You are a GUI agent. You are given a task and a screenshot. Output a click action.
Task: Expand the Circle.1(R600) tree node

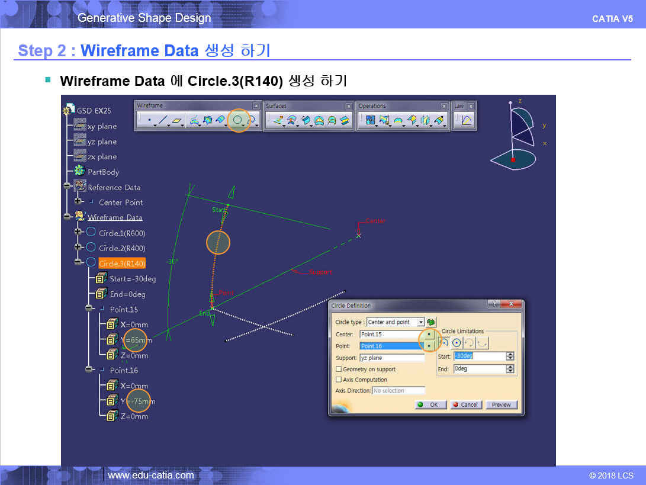pos(78,232)
